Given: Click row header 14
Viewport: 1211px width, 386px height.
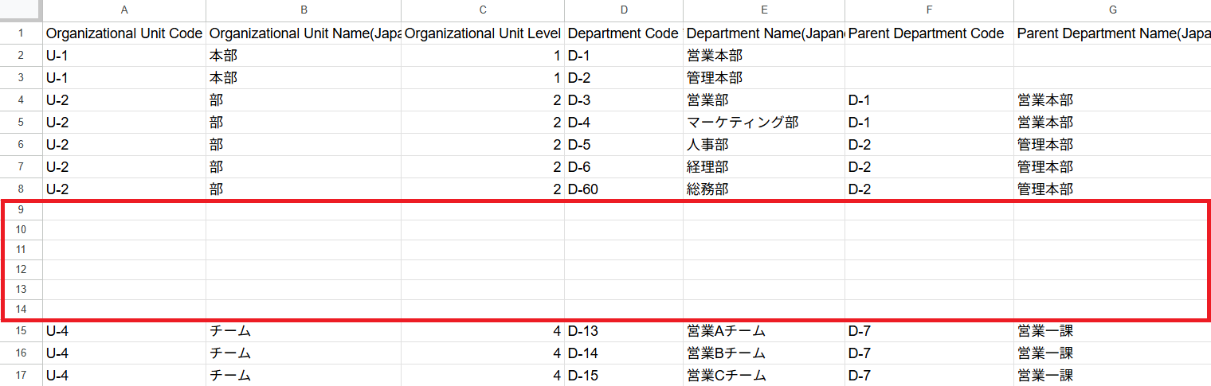Looking at the screenshot, I should tap(21, 309).
